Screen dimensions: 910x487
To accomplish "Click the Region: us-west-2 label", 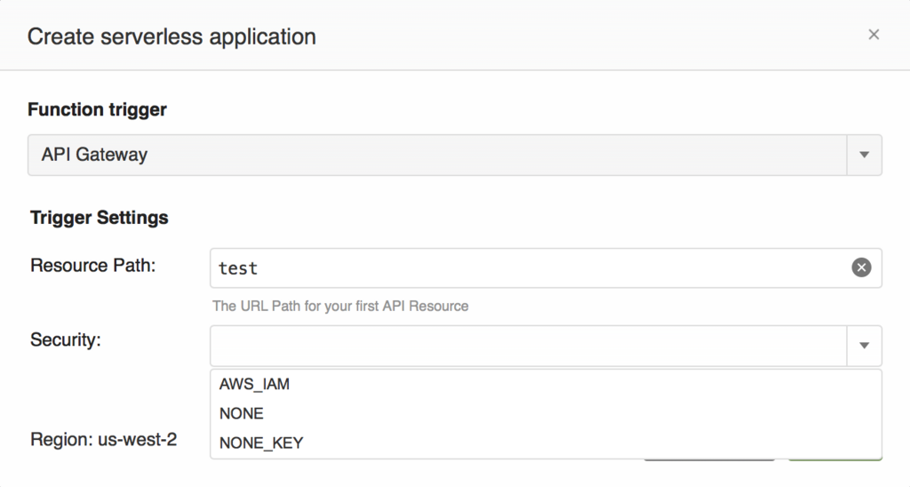I will coord(103,439).
